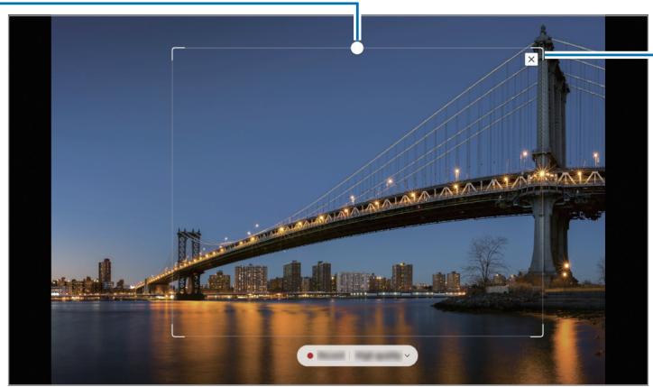Click the top-left corner handle of the frame
This screenshot has width=653, height=387.
pyautogui.click(x=177, y=52)
